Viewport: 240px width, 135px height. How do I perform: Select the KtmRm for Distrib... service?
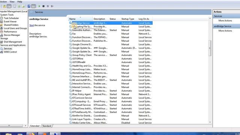(111, 116)
